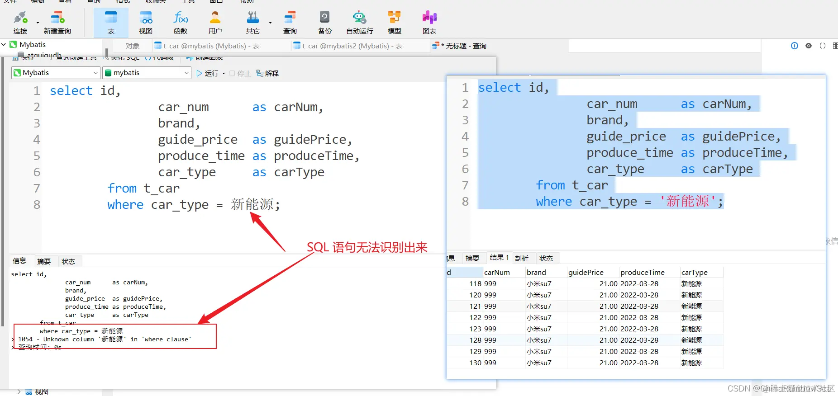838x396 pixels.
Task: Click carType 新能源 in row 129
Action: click(x=701, y=352)
